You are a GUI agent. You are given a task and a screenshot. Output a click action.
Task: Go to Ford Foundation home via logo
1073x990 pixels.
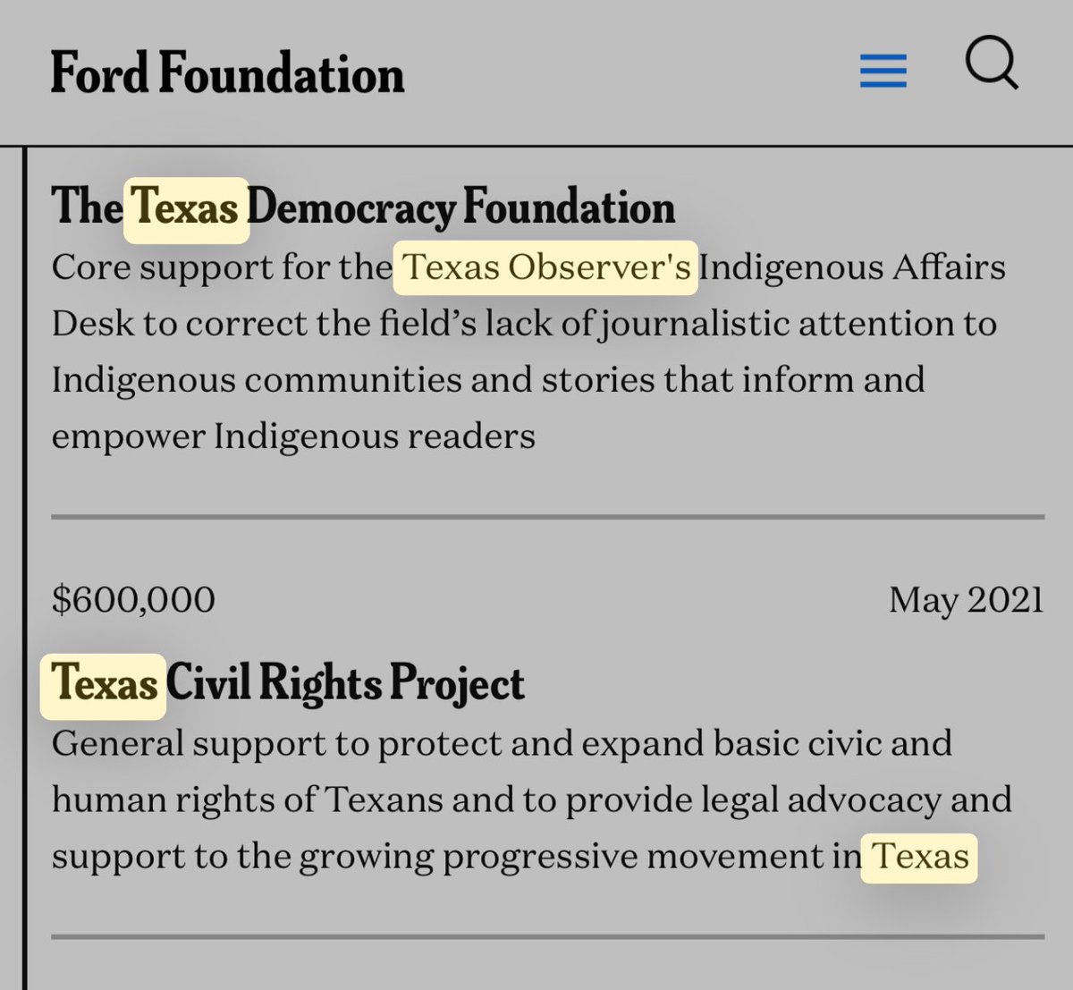pos(227,73)
